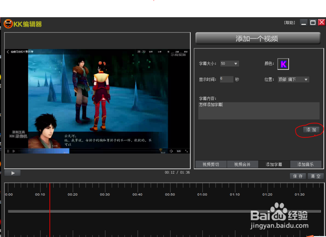
Task: Click the fullscreen icon in the embedded player
Action: 186,151
